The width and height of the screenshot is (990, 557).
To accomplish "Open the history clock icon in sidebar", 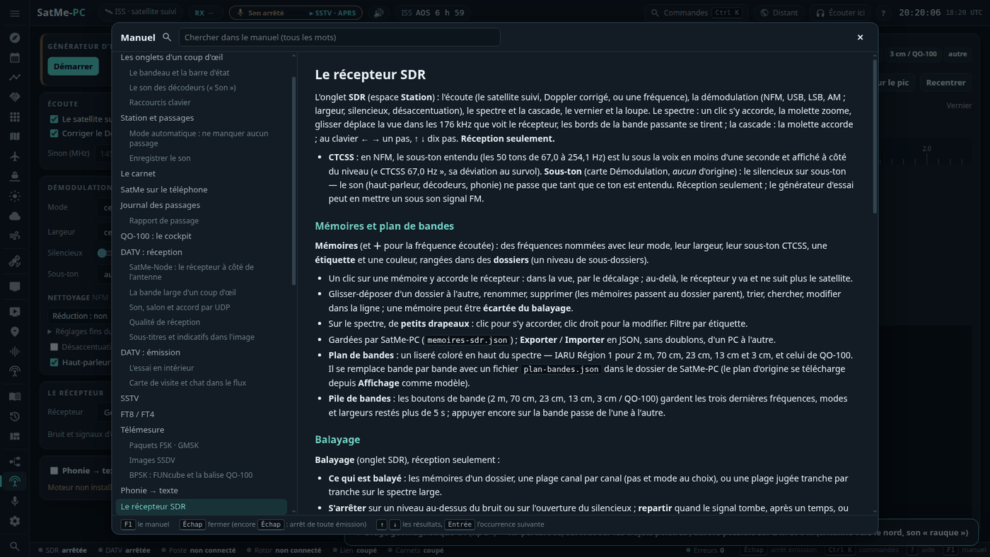I will pyautogui.click(x=15, y=416).
